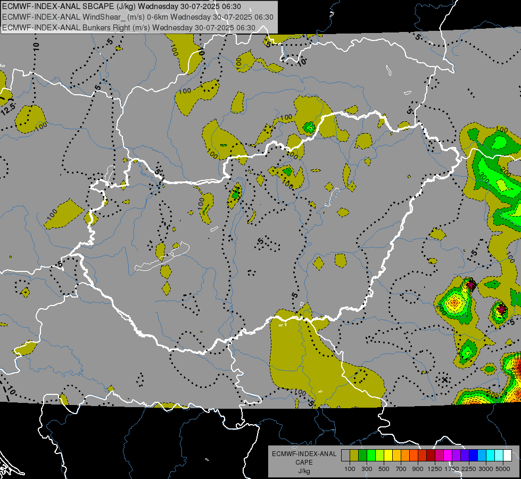521x479 pixels.
Task: Click the Bunkers Right title line
Action: 129,28
